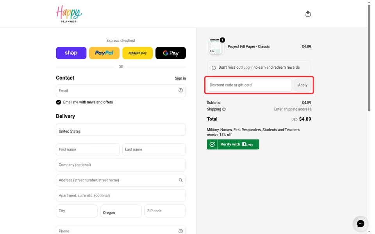Image resolution: width=375 pixels, height=234 pixels.
Task: Focus the street Address field
Action: (x=121, y=180)
